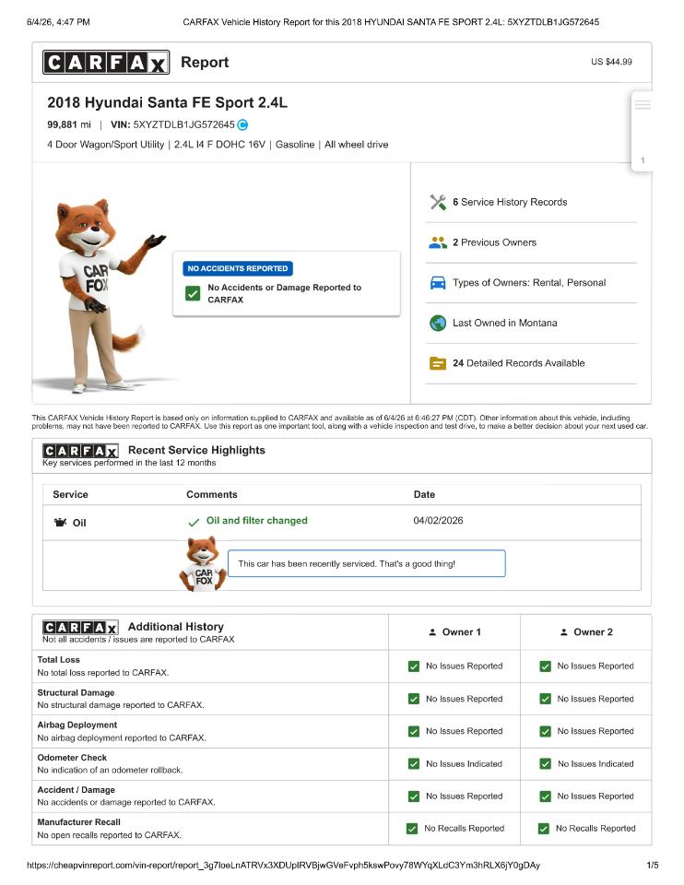Click the blue VIN verified badge icon
The height and width of the screenshot is (885, 684).
coord(242,124)
